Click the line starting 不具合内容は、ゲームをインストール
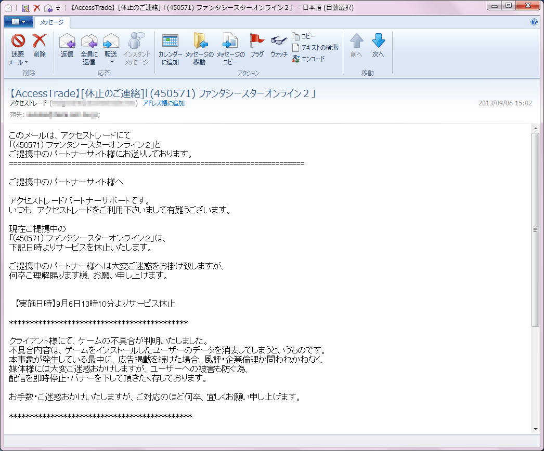Viewport: 544px width, 451px height. pos(167,350)
